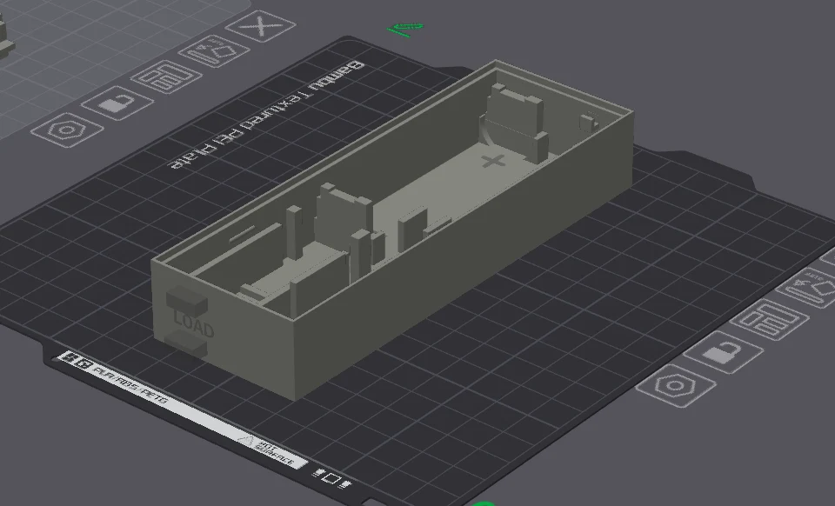Viewport: 835px width, 506px height.
Task: Click the tall clip post at enclosure's far end
Action: 511,113
